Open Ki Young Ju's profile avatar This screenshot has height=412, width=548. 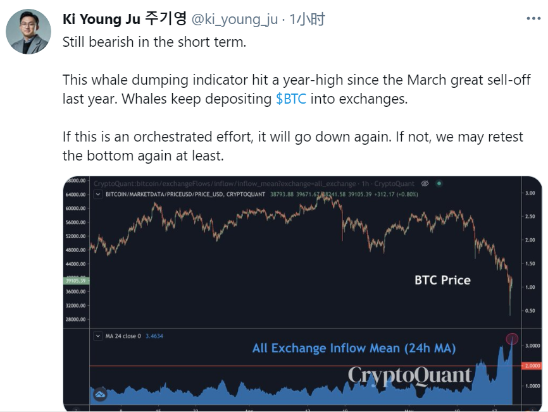[x=28, y=32]
